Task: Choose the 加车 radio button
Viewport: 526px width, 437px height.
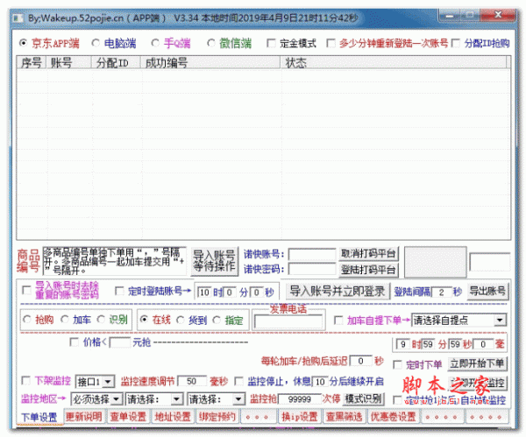Action: [x=64, y=320]
